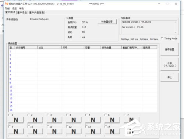This screenshot has width=184, height=139.
Task: Click the 序号 column header
Action: tap(73, 47)
